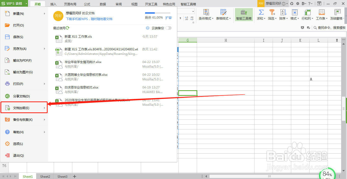This screenshot has height=179, width=347.
Task: Expand the 新建(N) submenu arrow
Action: [45, 13]
